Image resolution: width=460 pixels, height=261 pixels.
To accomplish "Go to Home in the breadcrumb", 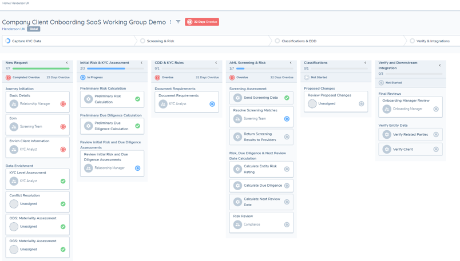I will [x=6, y=3].
